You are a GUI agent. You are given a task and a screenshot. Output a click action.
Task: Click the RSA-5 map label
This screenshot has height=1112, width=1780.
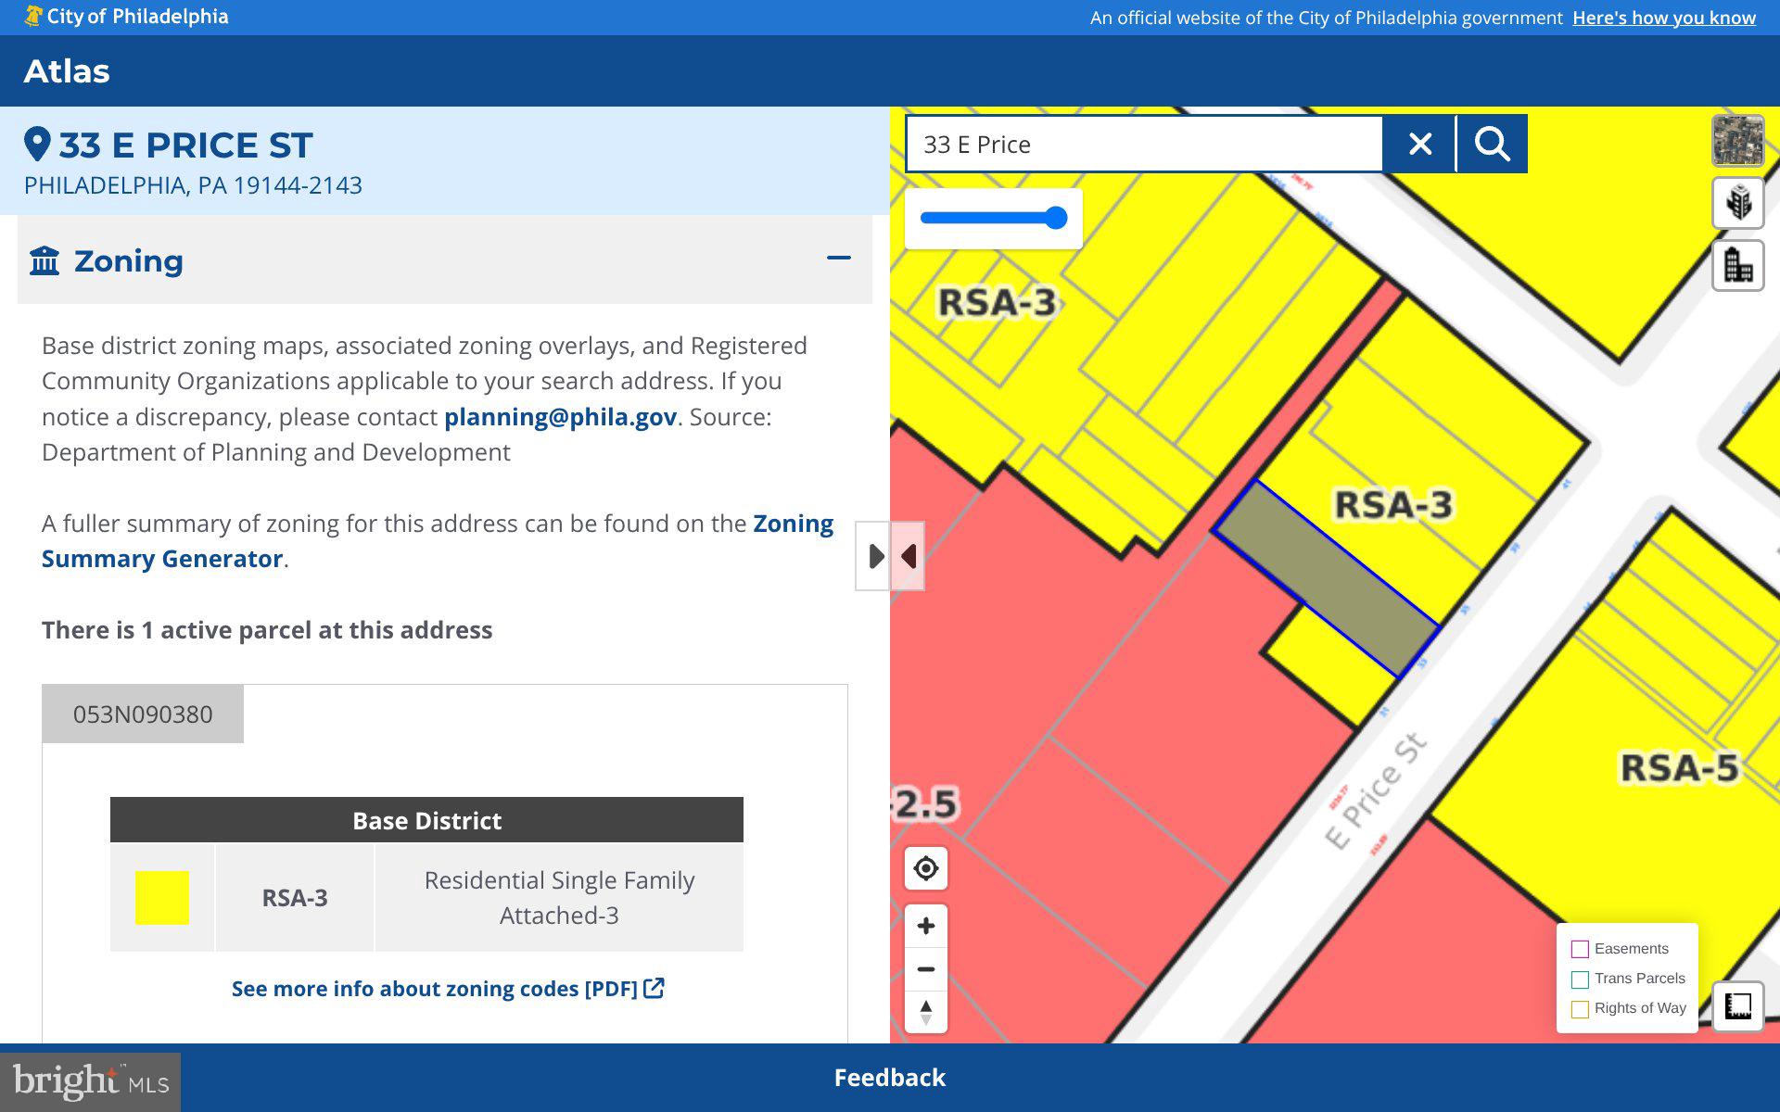(1679, 768)
